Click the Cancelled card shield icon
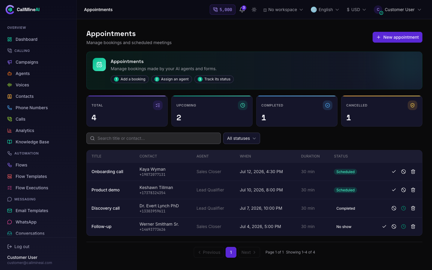432x270 pixels. pos(412,105)
